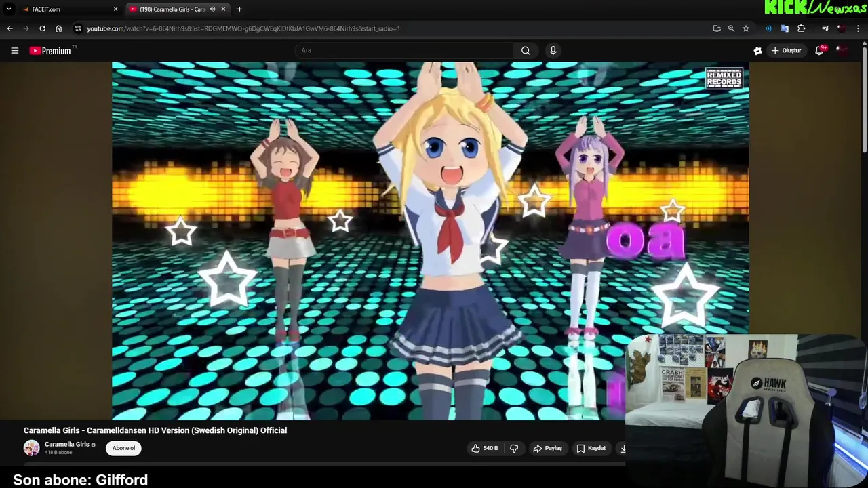868x488 pixels.
Task: Open the Chrome profile avatar
Action: coord(842,28)
